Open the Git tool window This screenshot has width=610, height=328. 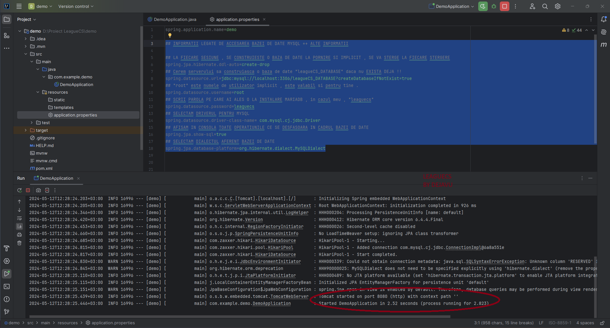pos(7,312)
